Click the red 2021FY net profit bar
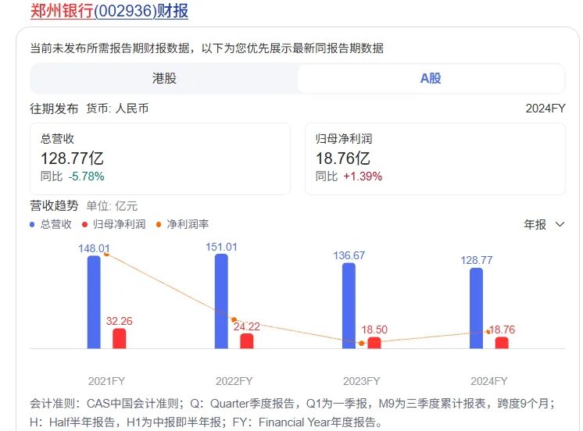Screen dimensions: 583x431 [x=120, y=339]
